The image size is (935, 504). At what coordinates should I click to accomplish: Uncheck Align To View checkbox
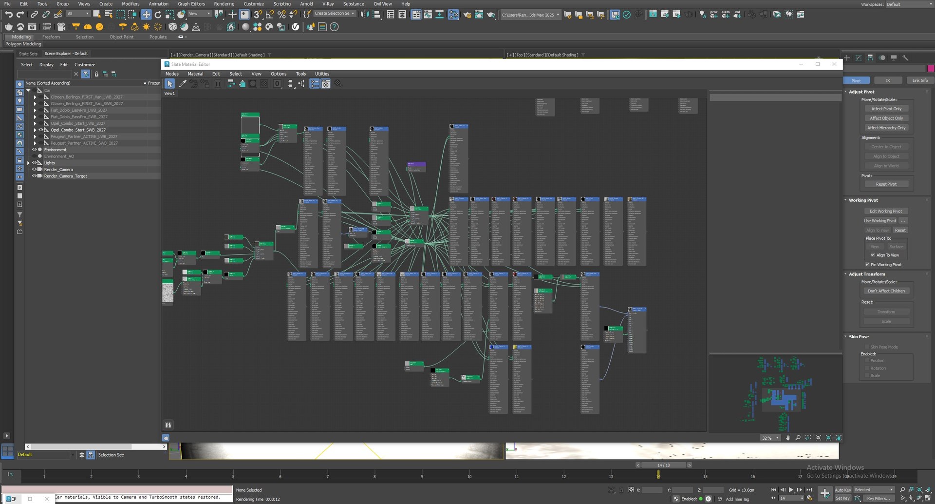coord(873,255)
